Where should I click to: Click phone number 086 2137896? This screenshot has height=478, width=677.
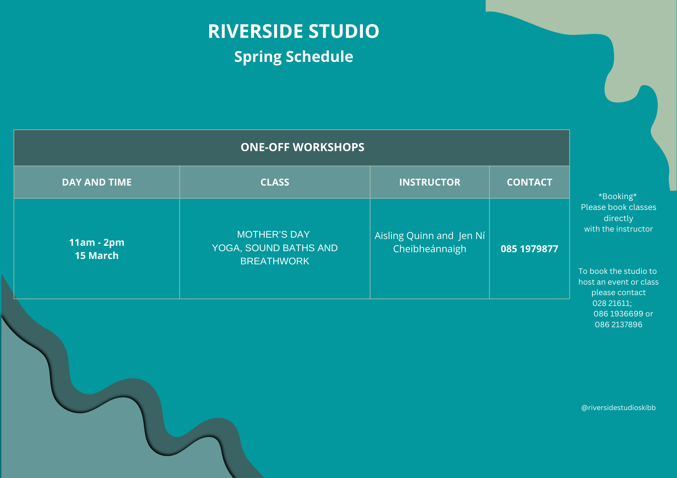(x=618, y=325)
